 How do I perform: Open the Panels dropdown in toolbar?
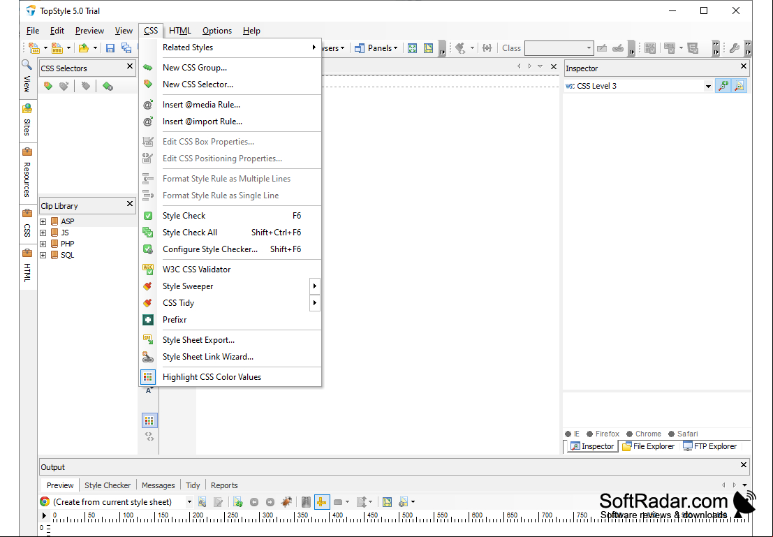(x=376, y=47)
